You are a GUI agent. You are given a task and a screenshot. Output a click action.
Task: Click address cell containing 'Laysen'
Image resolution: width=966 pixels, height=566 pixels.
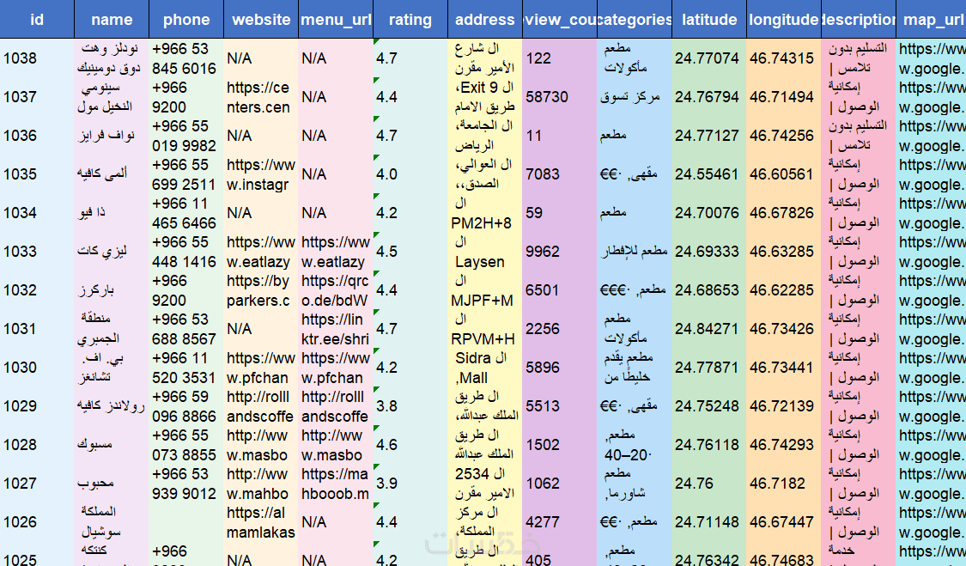point(485,252)
